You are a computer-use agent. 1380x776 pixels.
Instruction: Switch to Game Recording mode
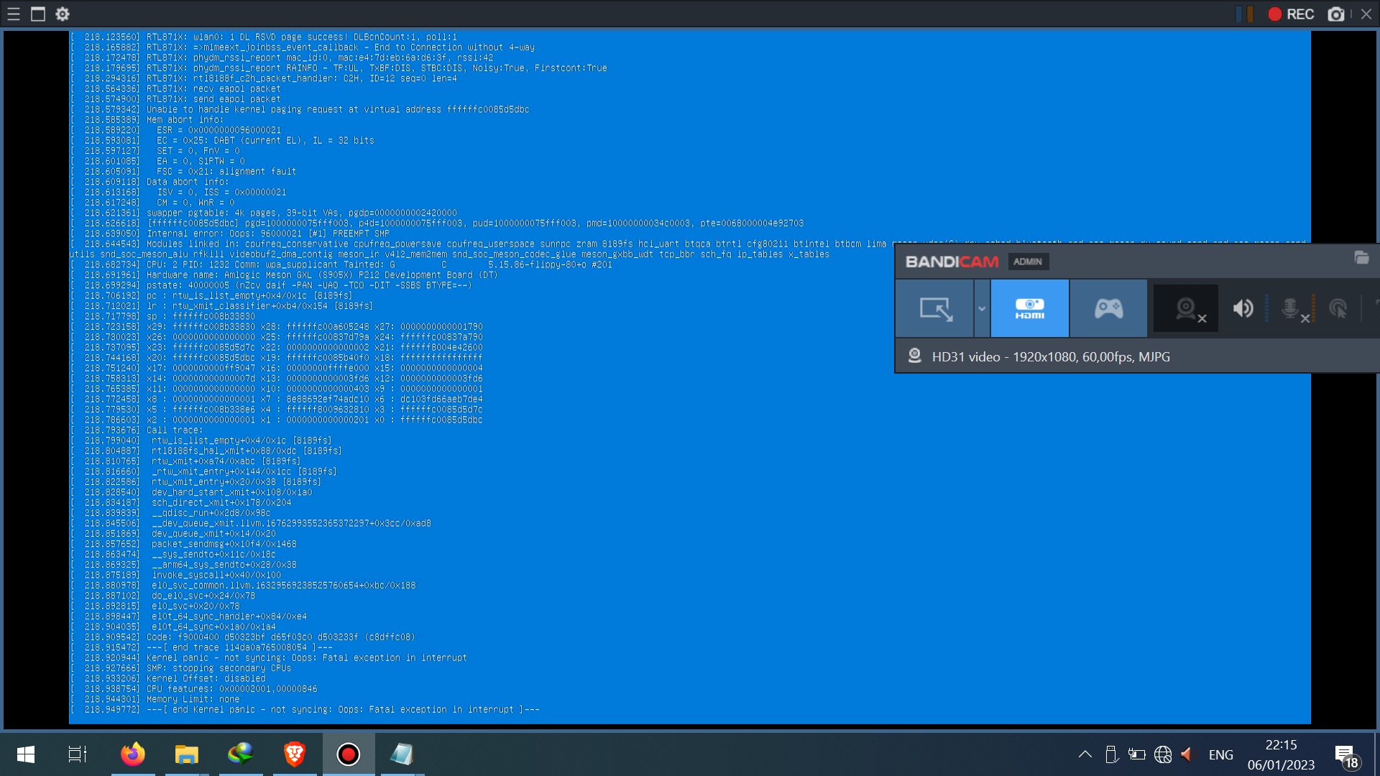tap(1108, 308)
